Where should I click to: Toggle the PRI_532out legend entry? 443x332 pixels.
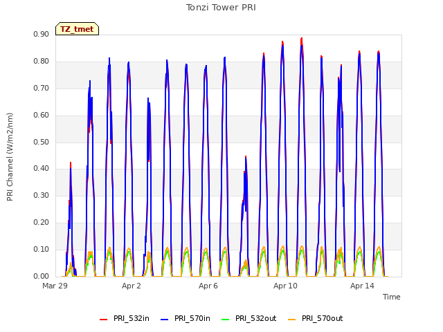point(249,318)
